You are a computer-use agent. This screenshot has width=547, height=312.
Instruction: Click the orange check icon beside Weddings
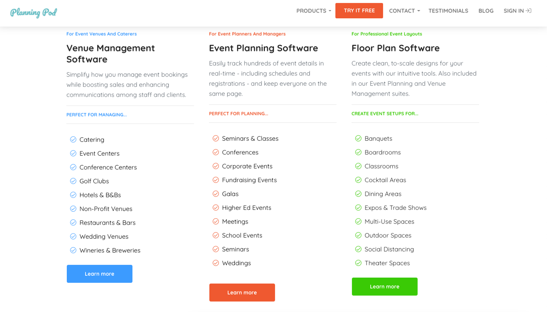[x=216, y=263]
